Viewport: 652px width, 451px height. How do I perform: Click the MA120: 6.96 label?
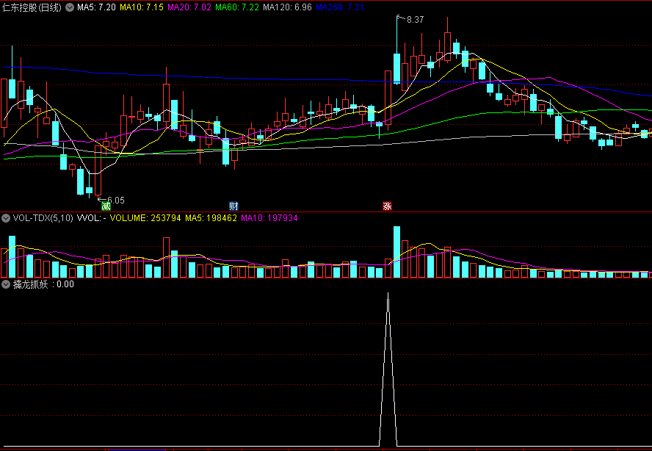click(x=287, y=7)
